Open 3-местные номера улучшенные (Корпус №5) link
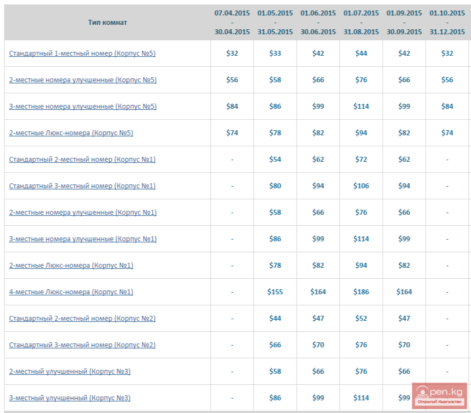471x413 pixels. coord(83,107)
